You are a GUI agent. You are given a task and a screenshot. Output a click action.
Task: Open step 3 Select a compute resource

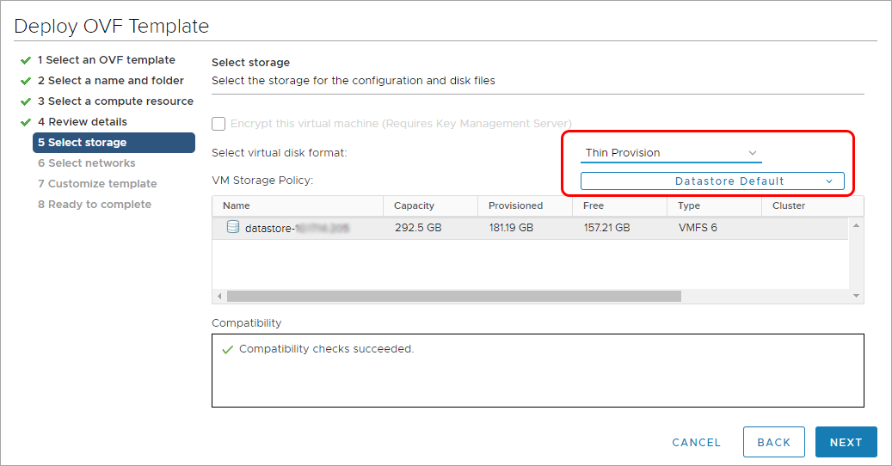pyautogui.click(x=115, y=101)
